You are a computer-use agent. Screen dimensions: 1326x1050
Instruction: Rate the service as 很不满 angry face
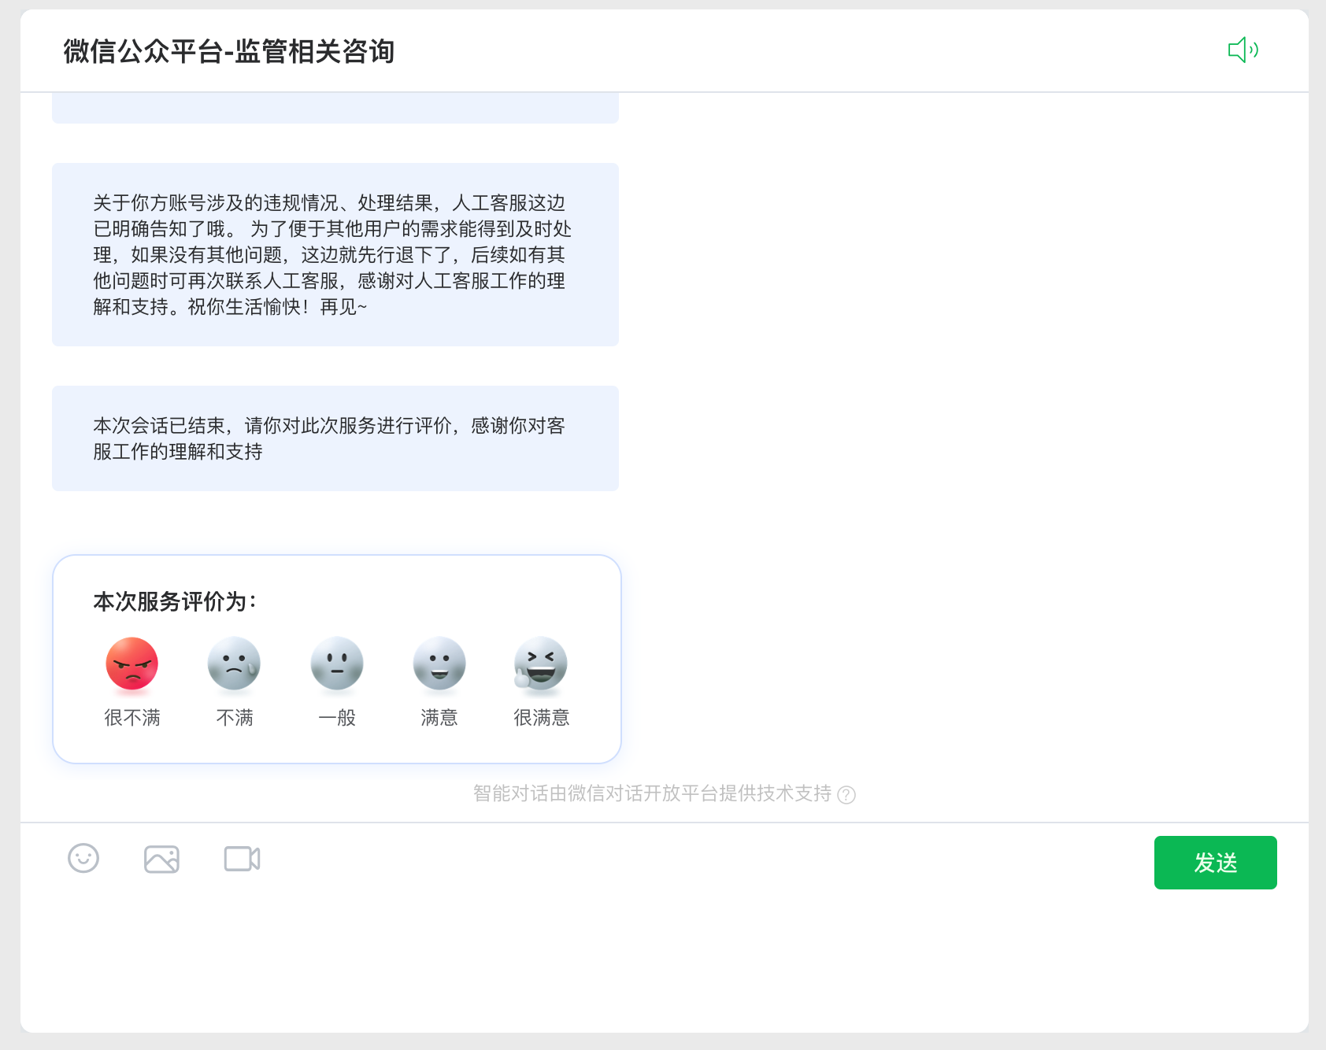click(132, 664)
